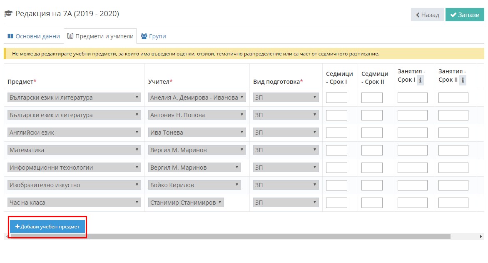Save changes with the Запази button
The image size is (488, 263).
pos(464,15)
